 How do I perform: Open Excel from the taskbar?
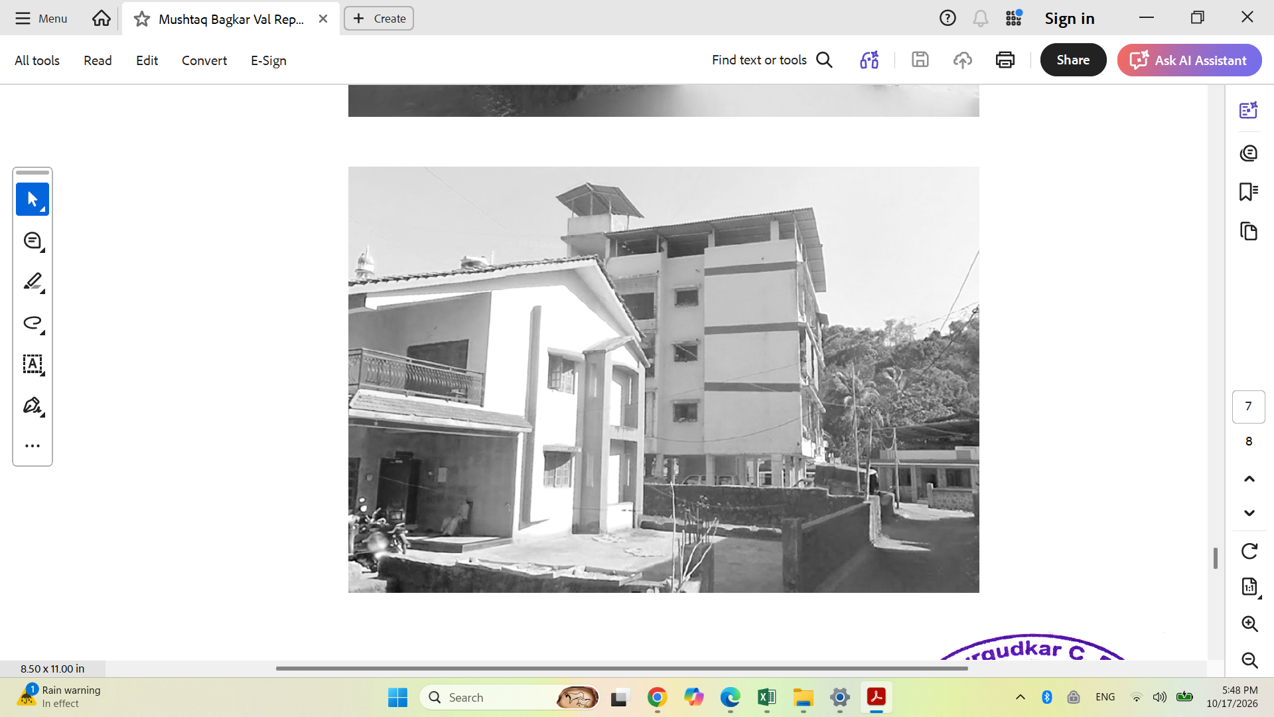tap(766, 697)
